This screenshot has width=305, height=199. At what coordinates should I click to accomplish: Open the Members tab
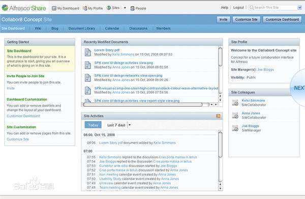point(163,29)
